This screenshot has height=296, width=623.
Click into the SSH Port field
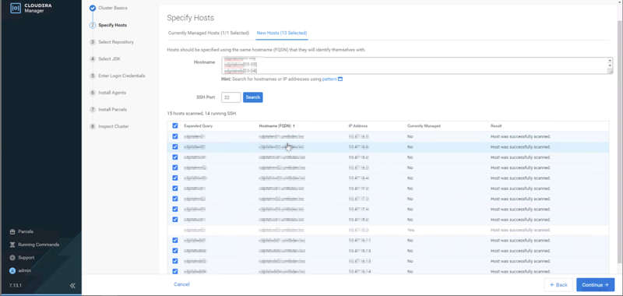231,97
